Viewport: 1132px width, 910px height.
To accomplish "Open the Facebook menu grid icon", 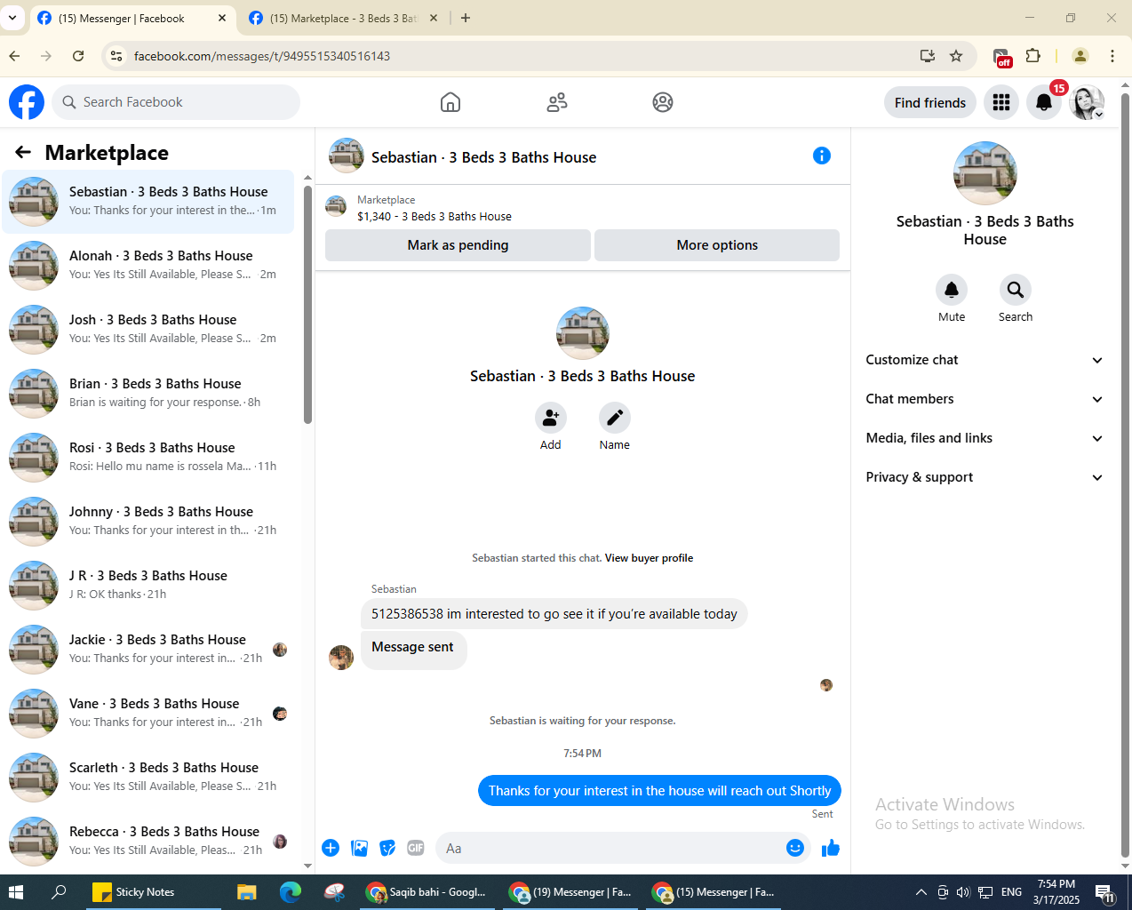I will click(1001, 102).
